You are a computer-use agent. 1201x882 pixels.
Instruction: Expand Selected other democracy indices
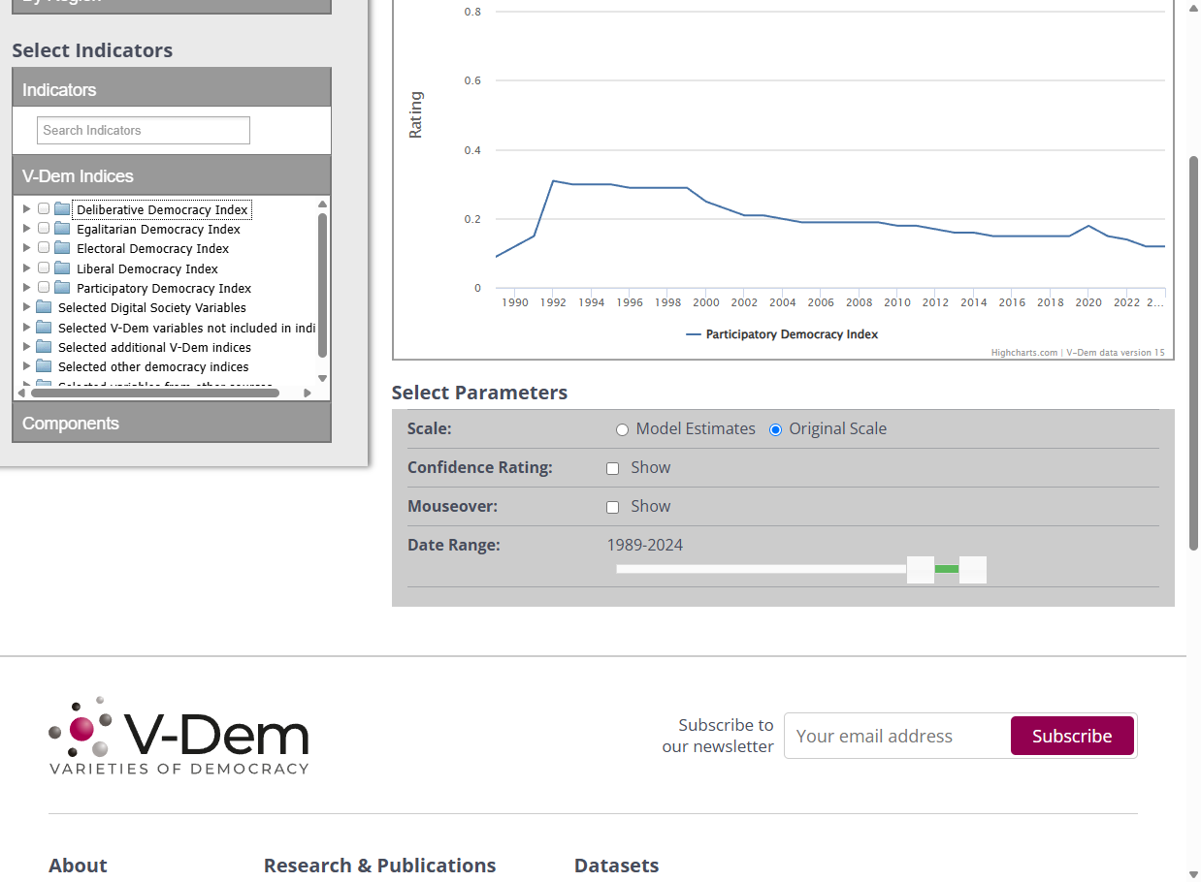[26, 366]
